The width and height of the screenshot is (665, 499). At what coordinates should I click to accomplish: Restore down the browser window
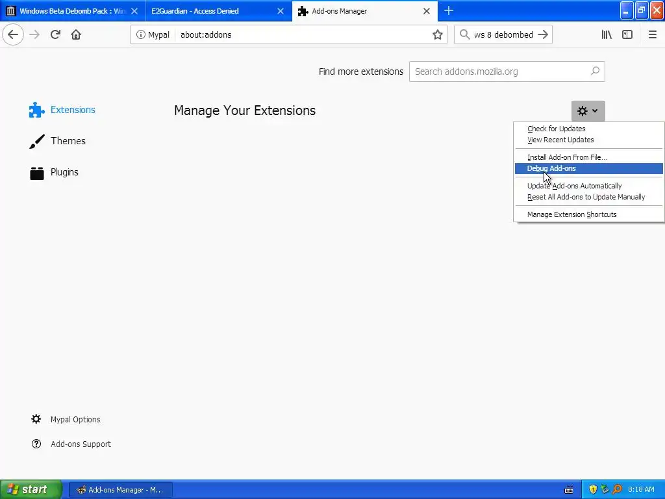642,10
